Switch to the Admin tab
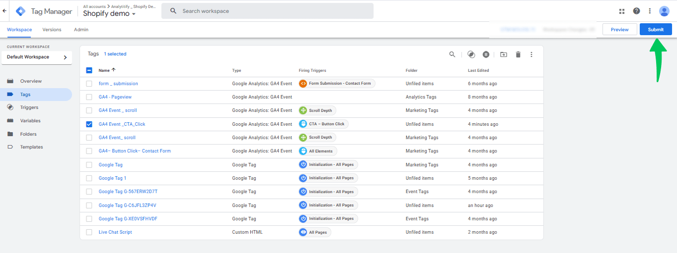677x253 pixels. [81, 30]
